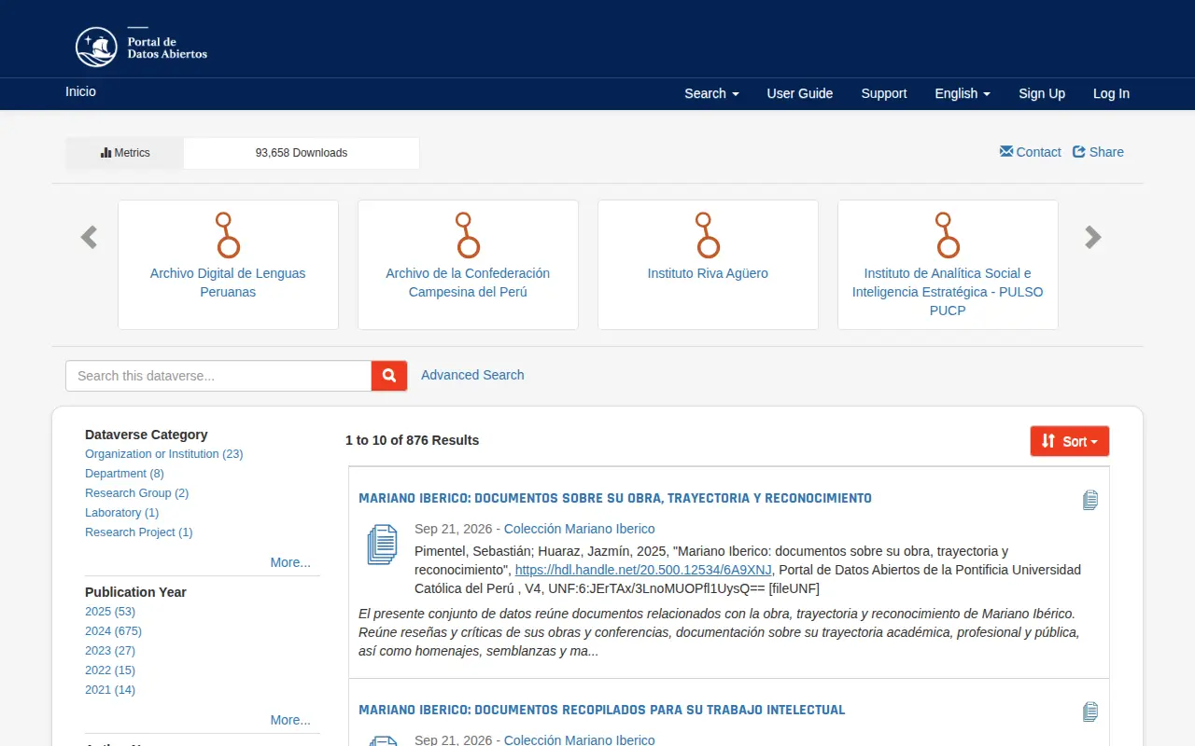Image resolution: width=1195 pixels, height=746 pixels.
Task: Click the Share link
Action: 1098,152
